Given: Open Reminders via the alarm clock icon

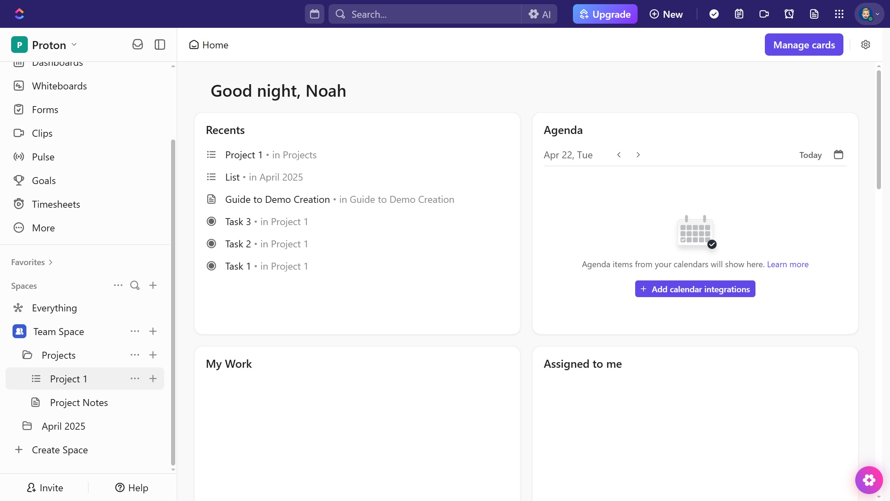Looking at the screenshot, I should 789,14.
